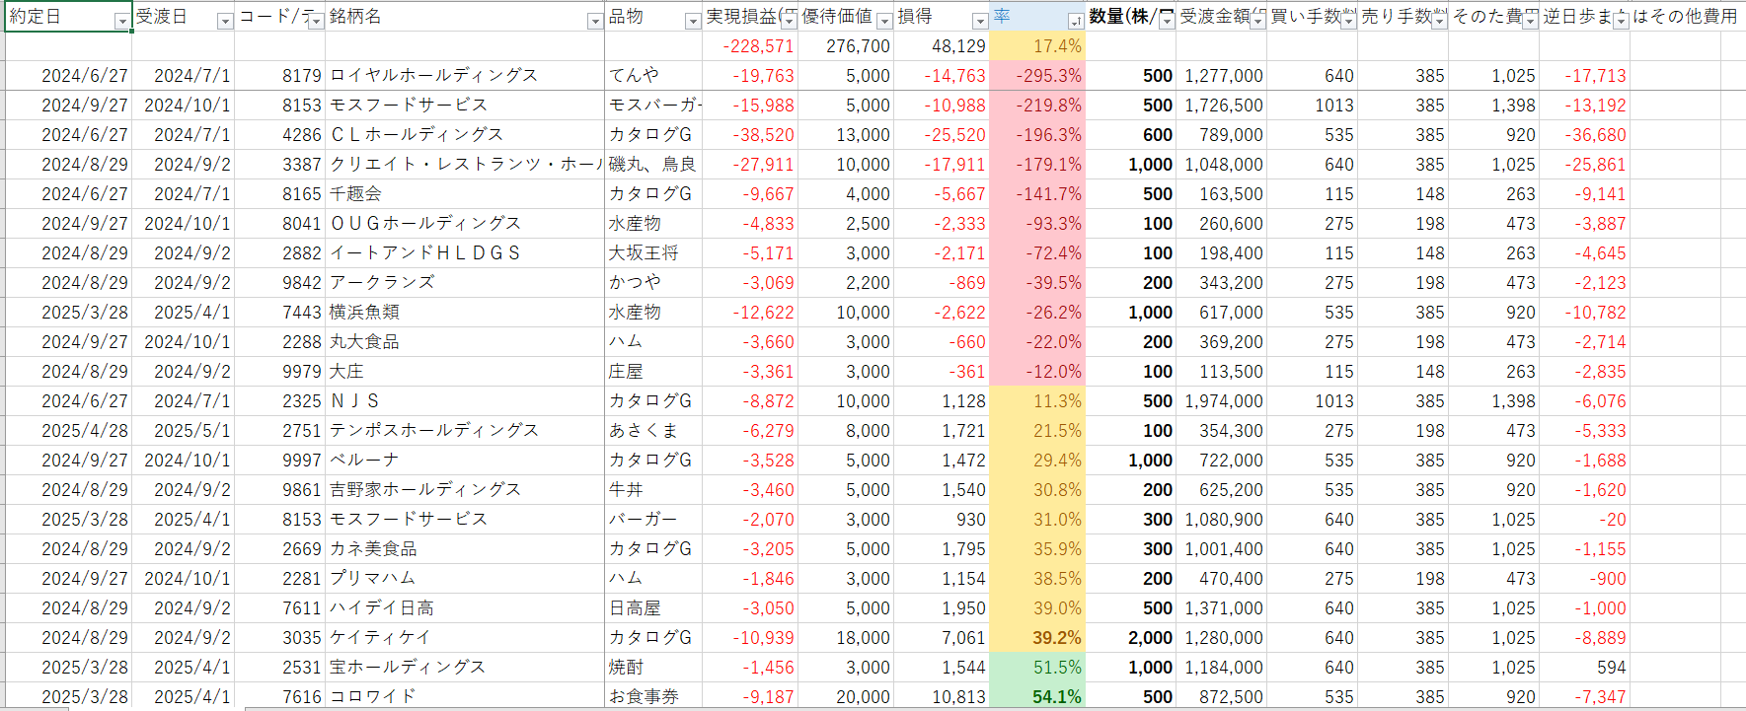Select the summary rate cell 17.4%
This screenshot has height=711, width=1746.
[x=1036, y=46]
